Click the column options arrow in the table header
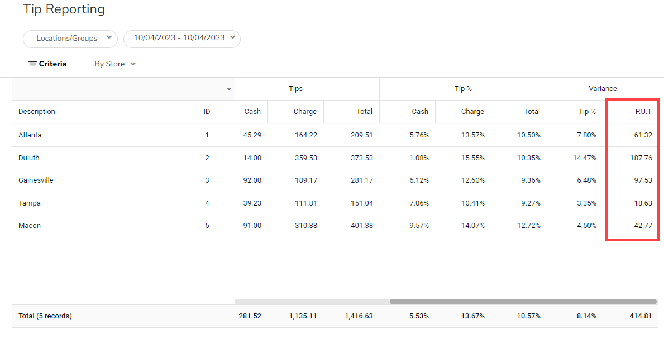664x348 pixels. 229,89
